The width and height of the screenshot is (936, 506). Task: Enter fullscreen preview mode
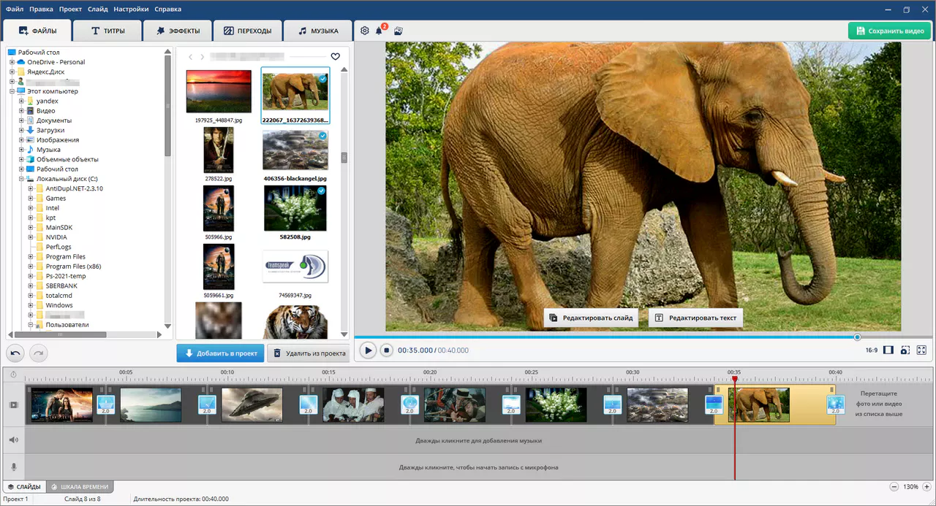point(922,350)
